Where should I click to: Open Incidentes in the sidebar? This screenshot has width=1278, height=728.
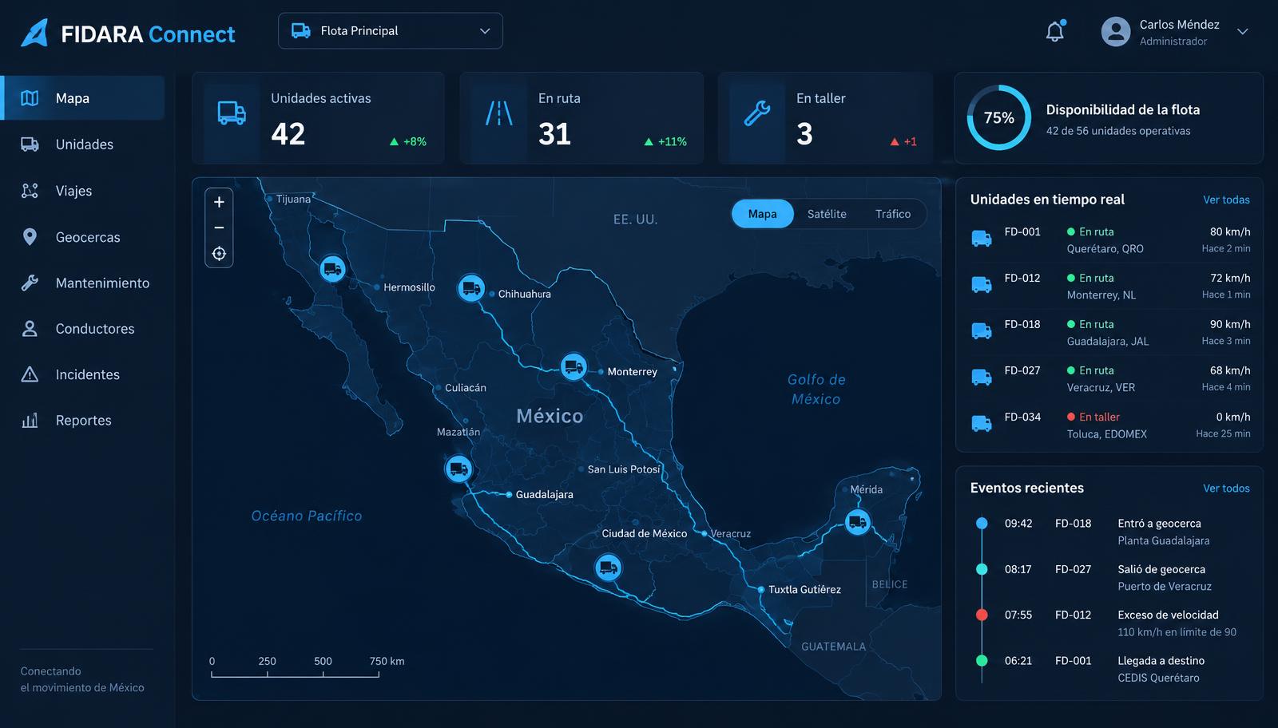pyautogui.click(x=84, y=374)
